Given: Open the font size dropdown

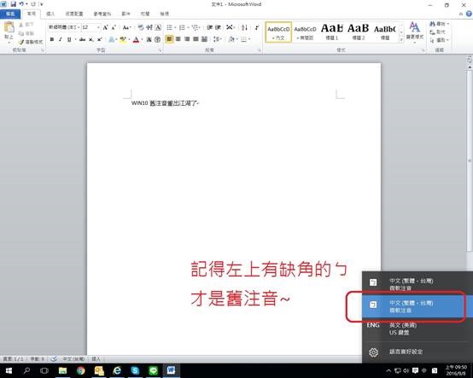Looking at the screenshot, I should (98, 27).
